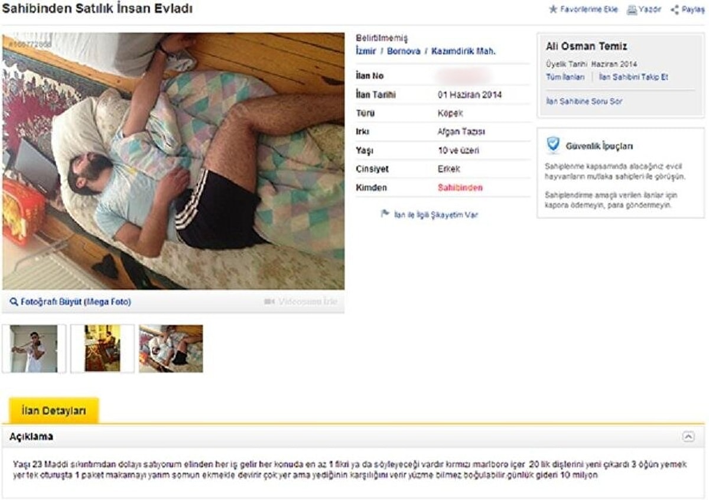Collapse the Açıklama section arrow
The width and height of the screenshot is (709, 500).
point(688,437)
